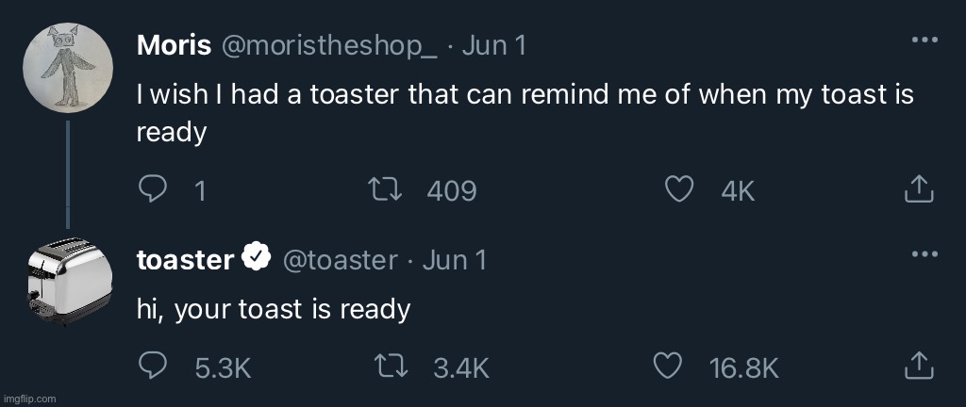Open the Moris display name link

(x=175, y=45)
